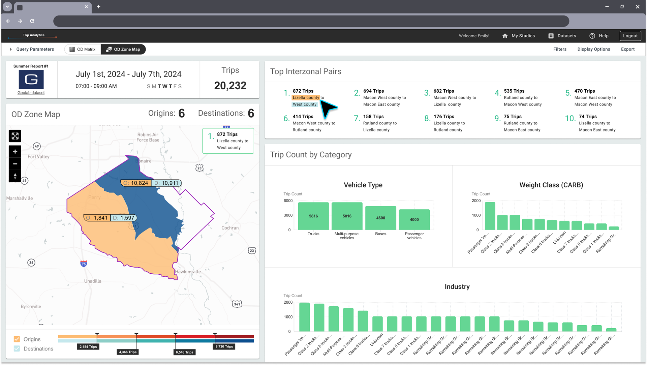647x365 pixels.
Task: Open the Geotab dataset link
Action: pyautogui.click(x=31, y=93)
